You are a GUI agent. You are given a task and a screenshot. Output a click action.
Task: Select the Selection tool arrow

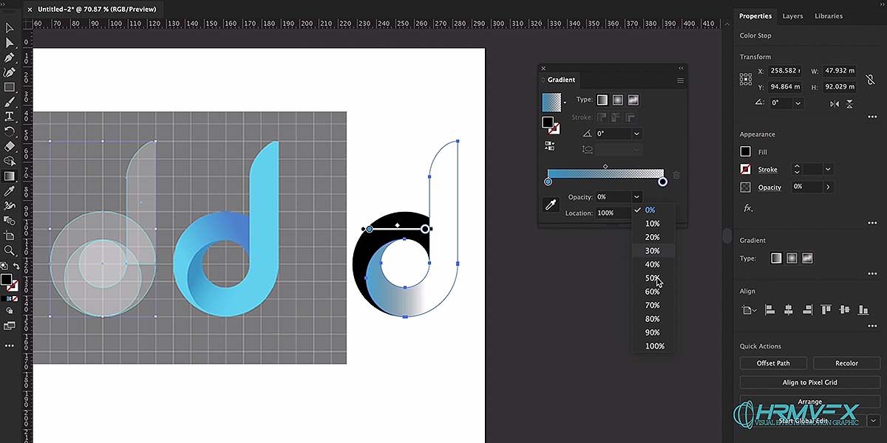pos(10,28)
